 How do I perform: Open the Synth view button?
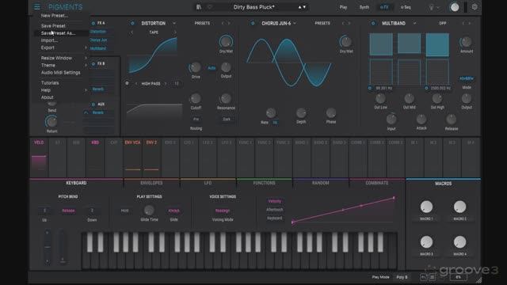[x=364, y=7]
